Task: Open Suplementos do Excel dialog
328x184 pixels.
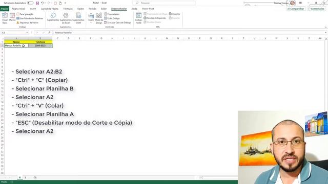Action: click(66, 18)
